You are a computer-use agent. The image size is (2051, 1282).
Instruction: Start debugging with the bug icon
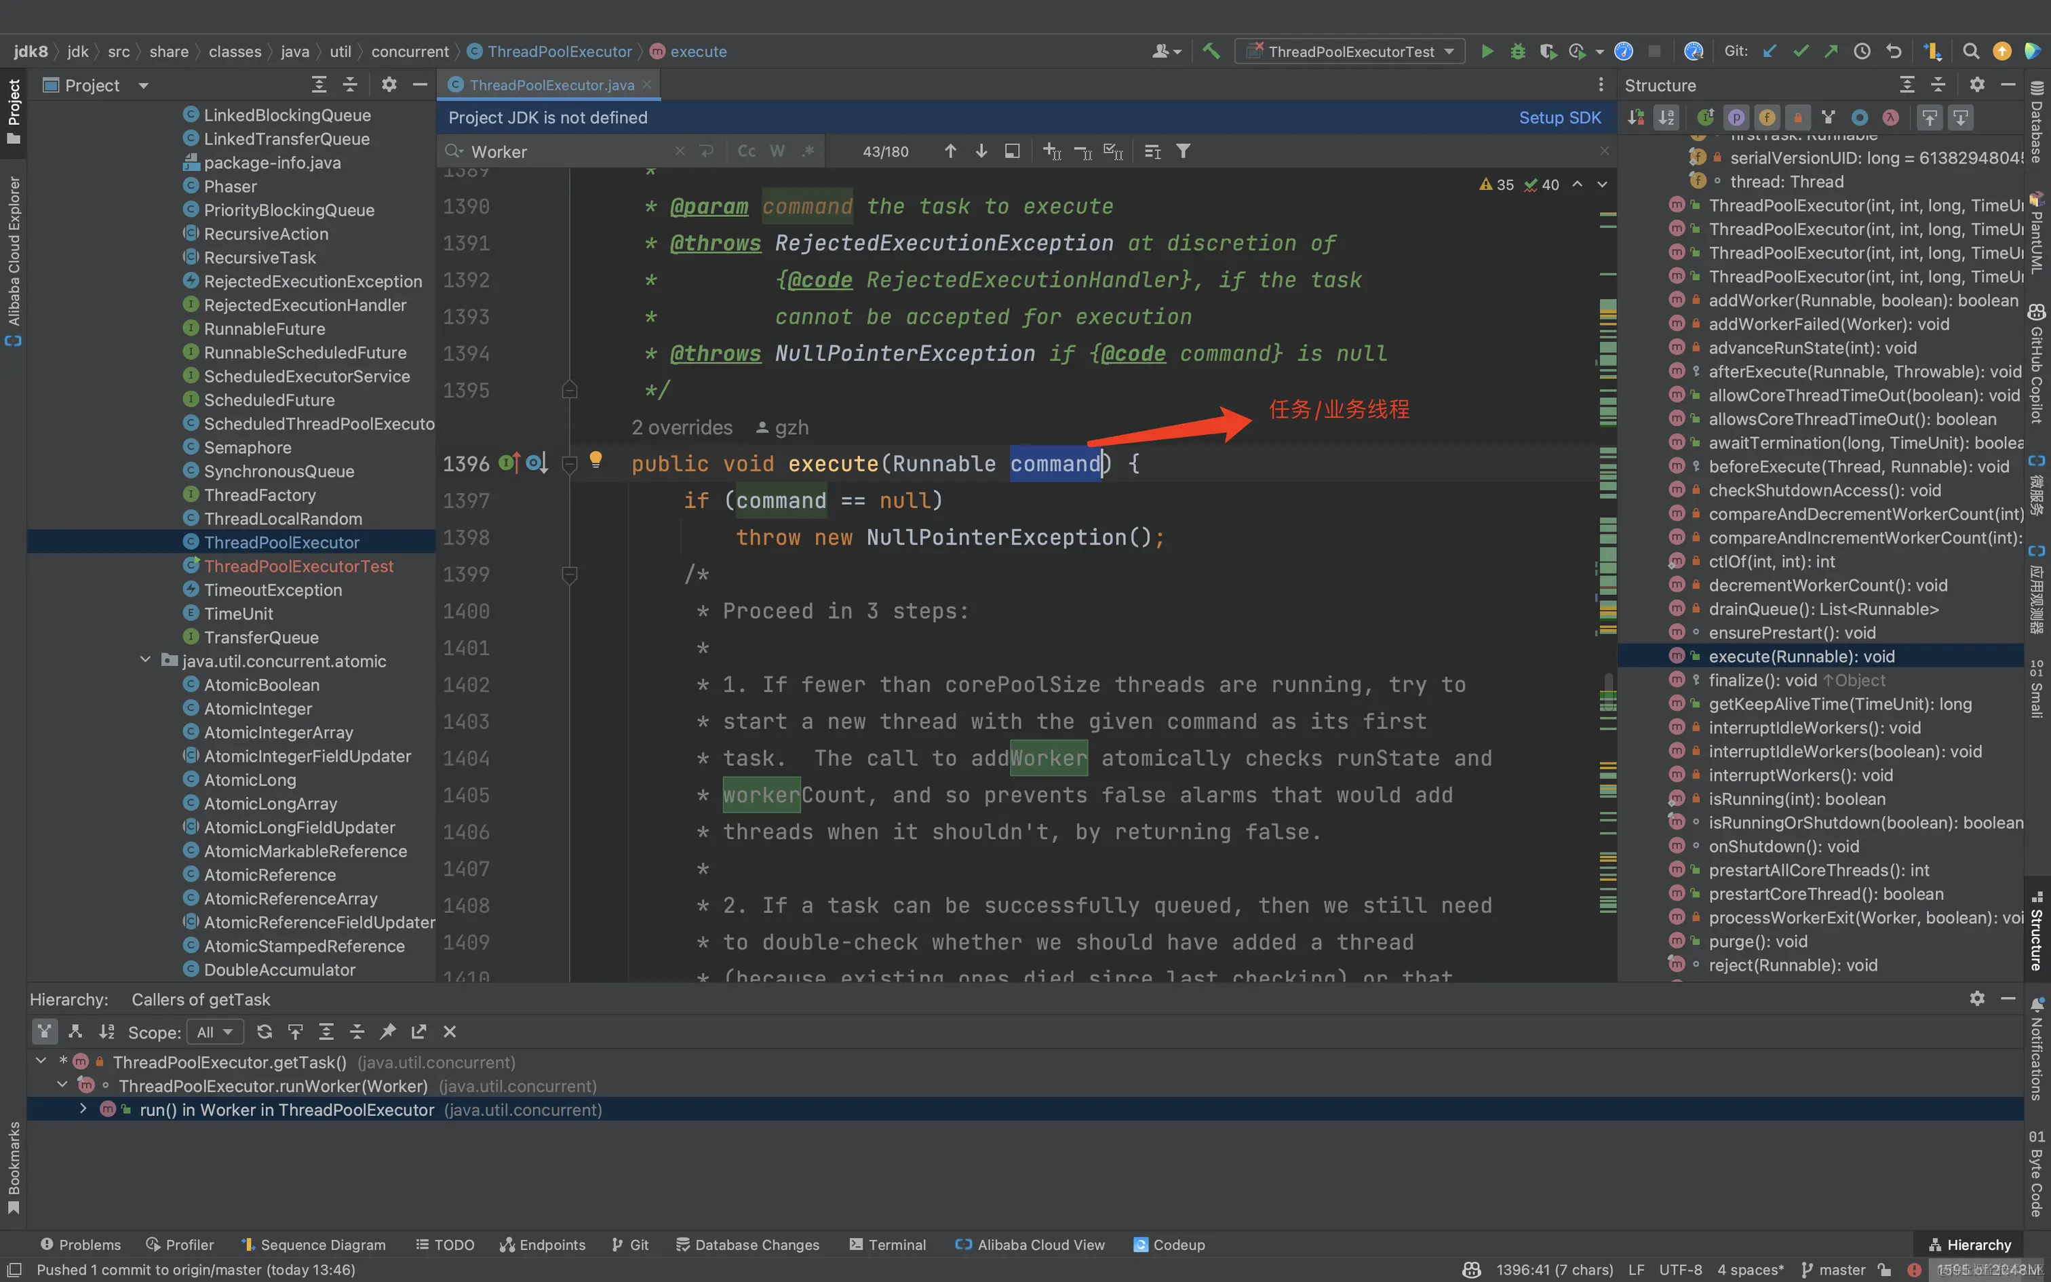coord(1517,52)
